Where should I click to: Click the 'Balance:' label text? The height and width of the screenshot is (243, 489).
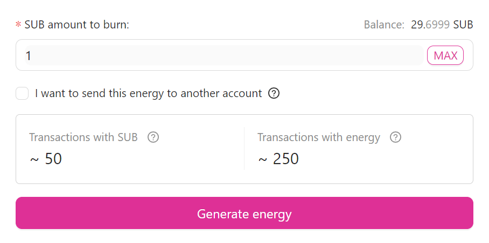[x=384, y=25]
